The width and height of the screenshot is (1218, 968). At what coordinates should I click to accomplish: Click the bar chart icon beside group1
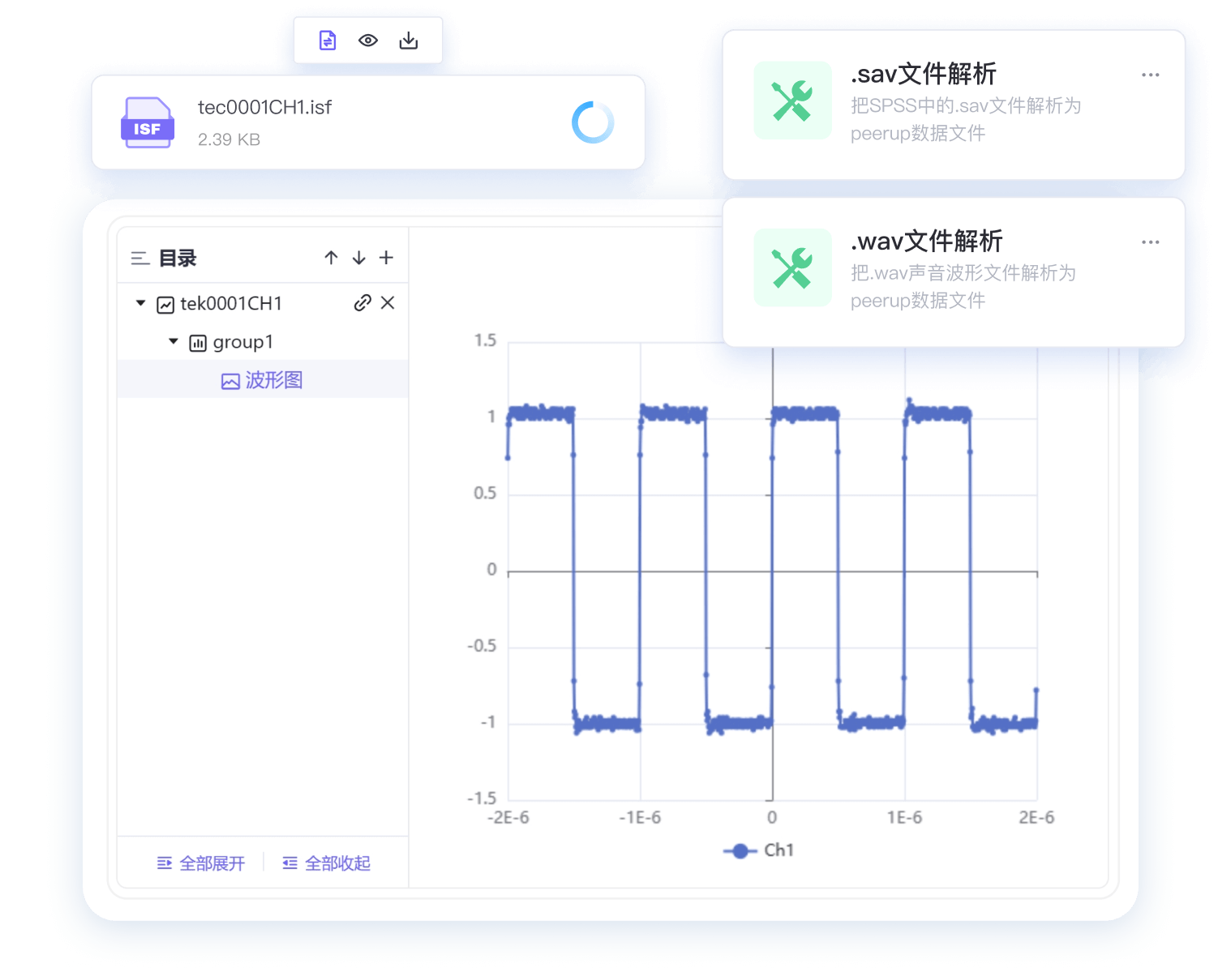click(198, 343)
